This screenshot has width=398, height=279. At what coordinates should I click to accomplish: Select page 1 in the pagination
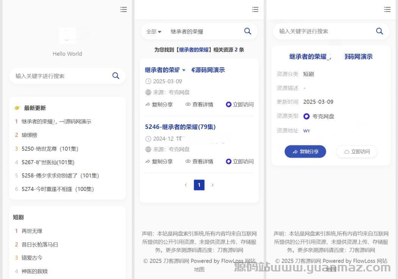199,185
